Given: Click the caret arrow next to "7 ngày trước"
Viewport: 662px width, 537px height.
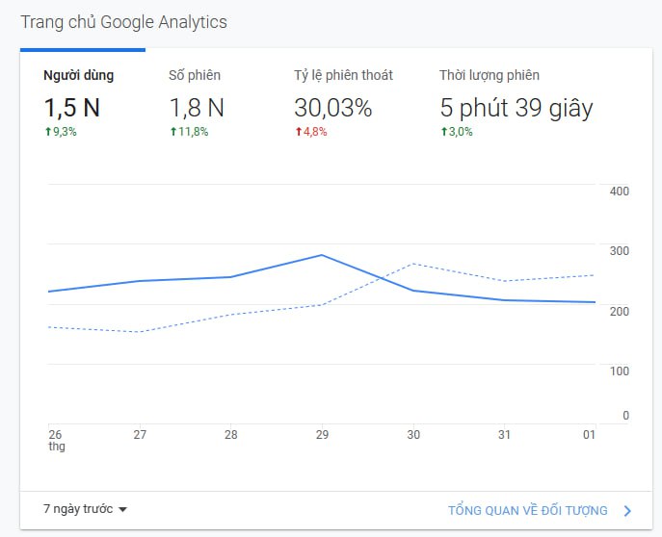Looking at the screenshot, I should point(122,510).
